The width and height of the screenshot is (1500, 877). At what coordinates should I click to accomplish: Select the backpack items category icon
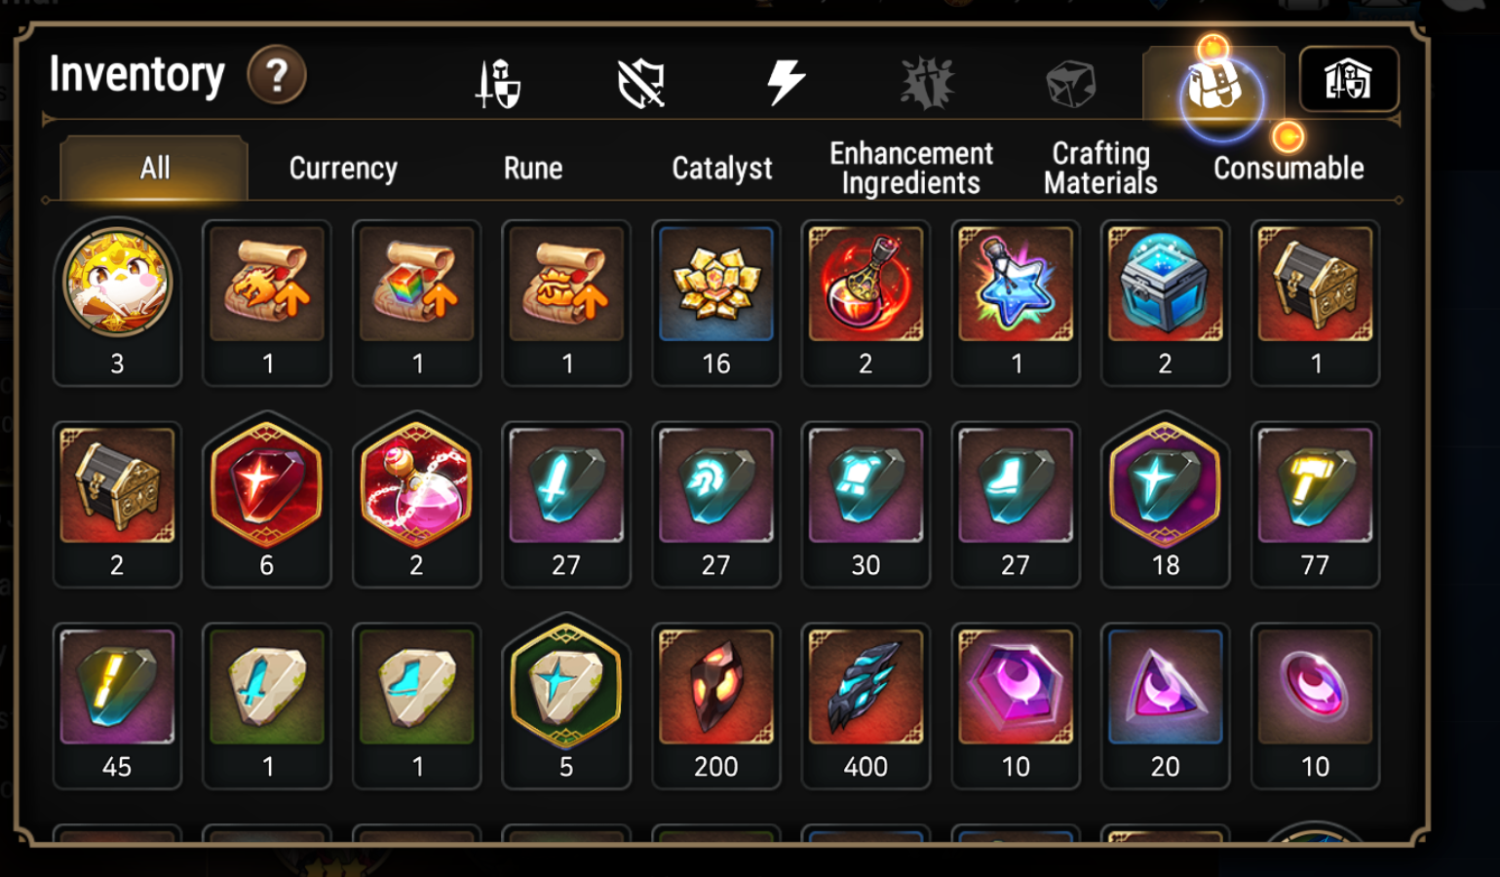click(x=1213, y=84)
